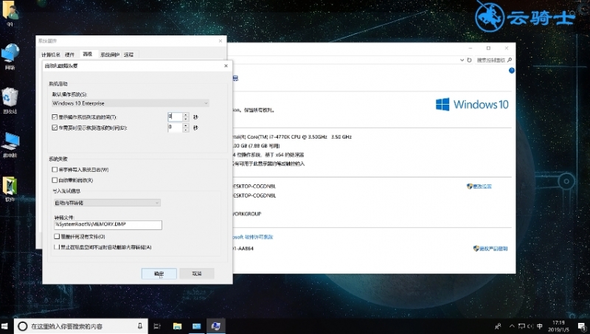Click the microphone icon in the taskbar search
This screenshot has width=590, height=334.
tap(140, 326)
